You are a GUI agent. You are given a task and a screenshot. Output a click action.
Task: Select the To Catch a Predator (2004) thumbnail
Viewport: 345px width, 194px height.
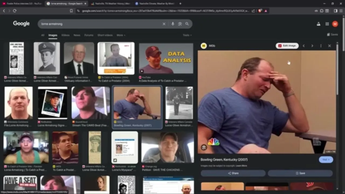[x=116, y=58]
